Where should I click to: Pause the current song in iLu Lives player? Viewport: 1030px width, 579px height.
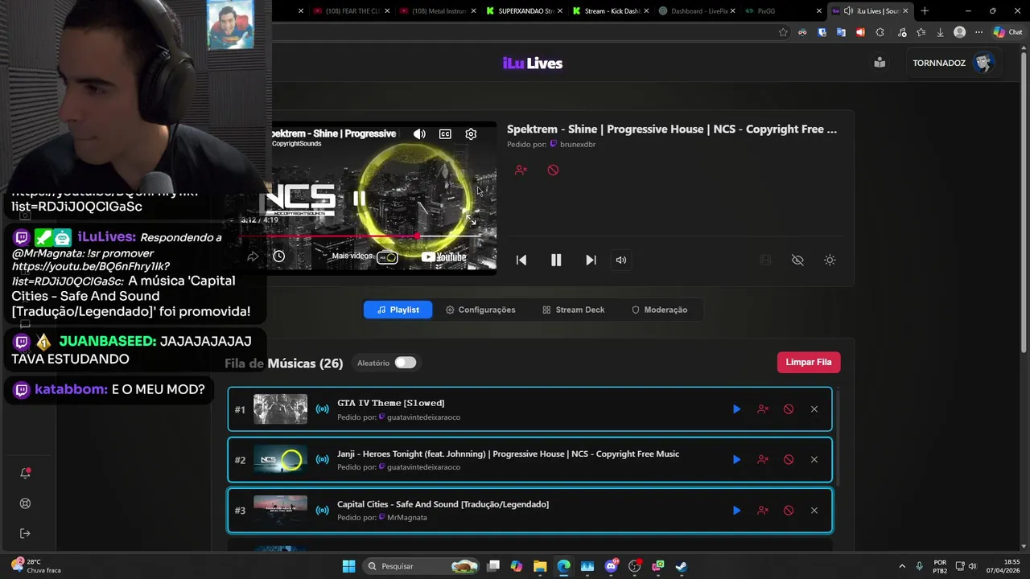click(556, 260)
